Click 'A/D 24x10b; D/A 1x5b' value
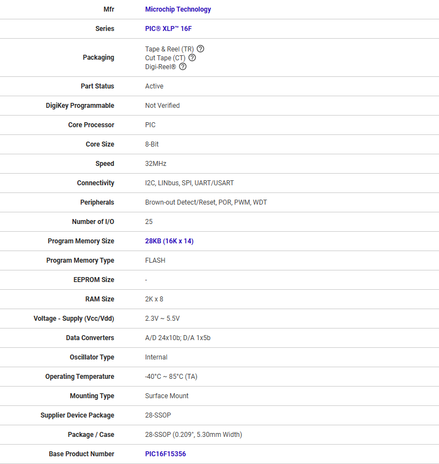The height and width of the screenshot is (464, 439). coord(178,338)
